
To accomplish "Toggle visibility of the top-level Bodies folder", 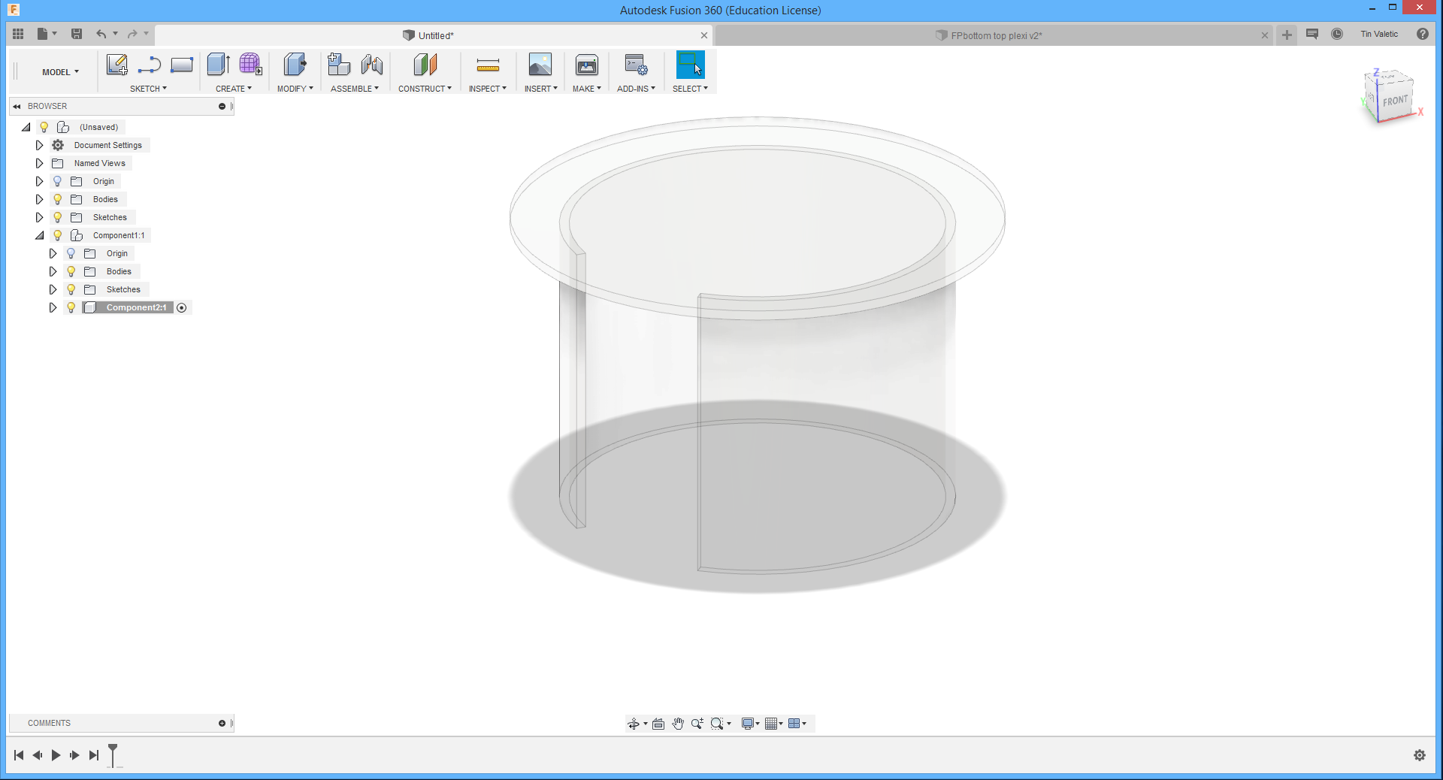I will tap(58, 199).
